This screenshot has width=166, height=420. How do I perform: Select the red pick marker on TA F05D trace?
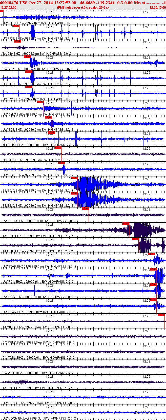126,224
